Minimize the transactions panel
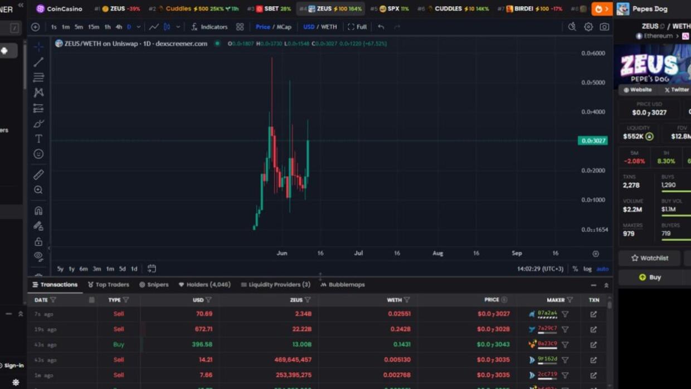Image resolution: width=691 pixels, height=389 pixels. tap(593, 285)
